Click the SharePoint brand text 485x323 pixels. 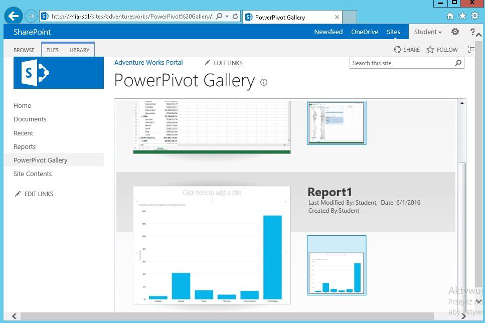32,32
